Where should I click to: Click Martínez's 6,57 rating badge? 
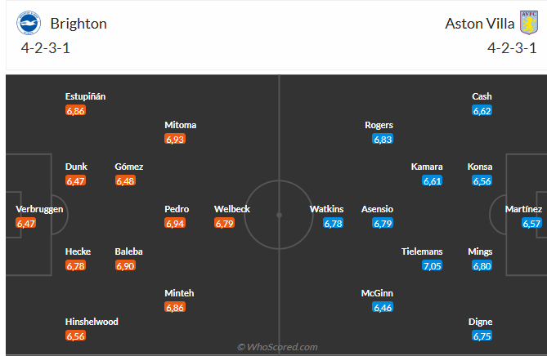point(531,223)
